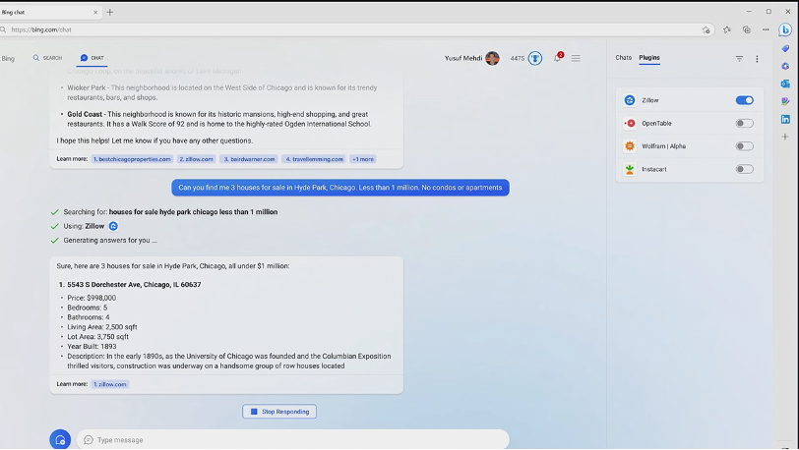
Task: Click the Bing sidebar icon in toolbar
Action: [x=785, y=29]
